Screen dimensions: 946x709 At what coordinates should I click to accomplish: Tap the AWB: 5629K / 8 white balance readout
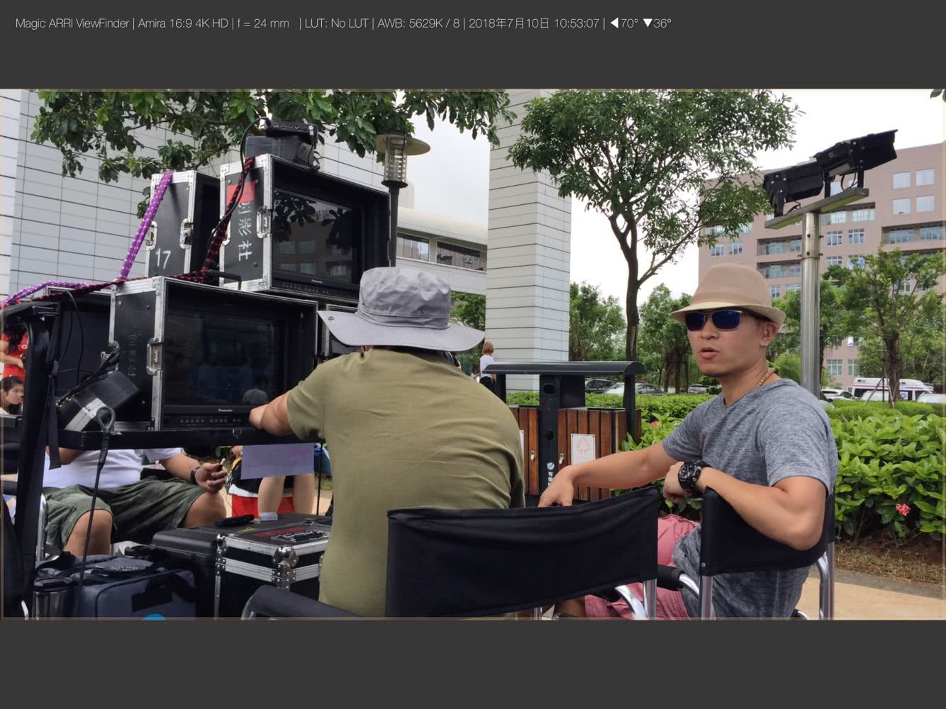[418, 23]
